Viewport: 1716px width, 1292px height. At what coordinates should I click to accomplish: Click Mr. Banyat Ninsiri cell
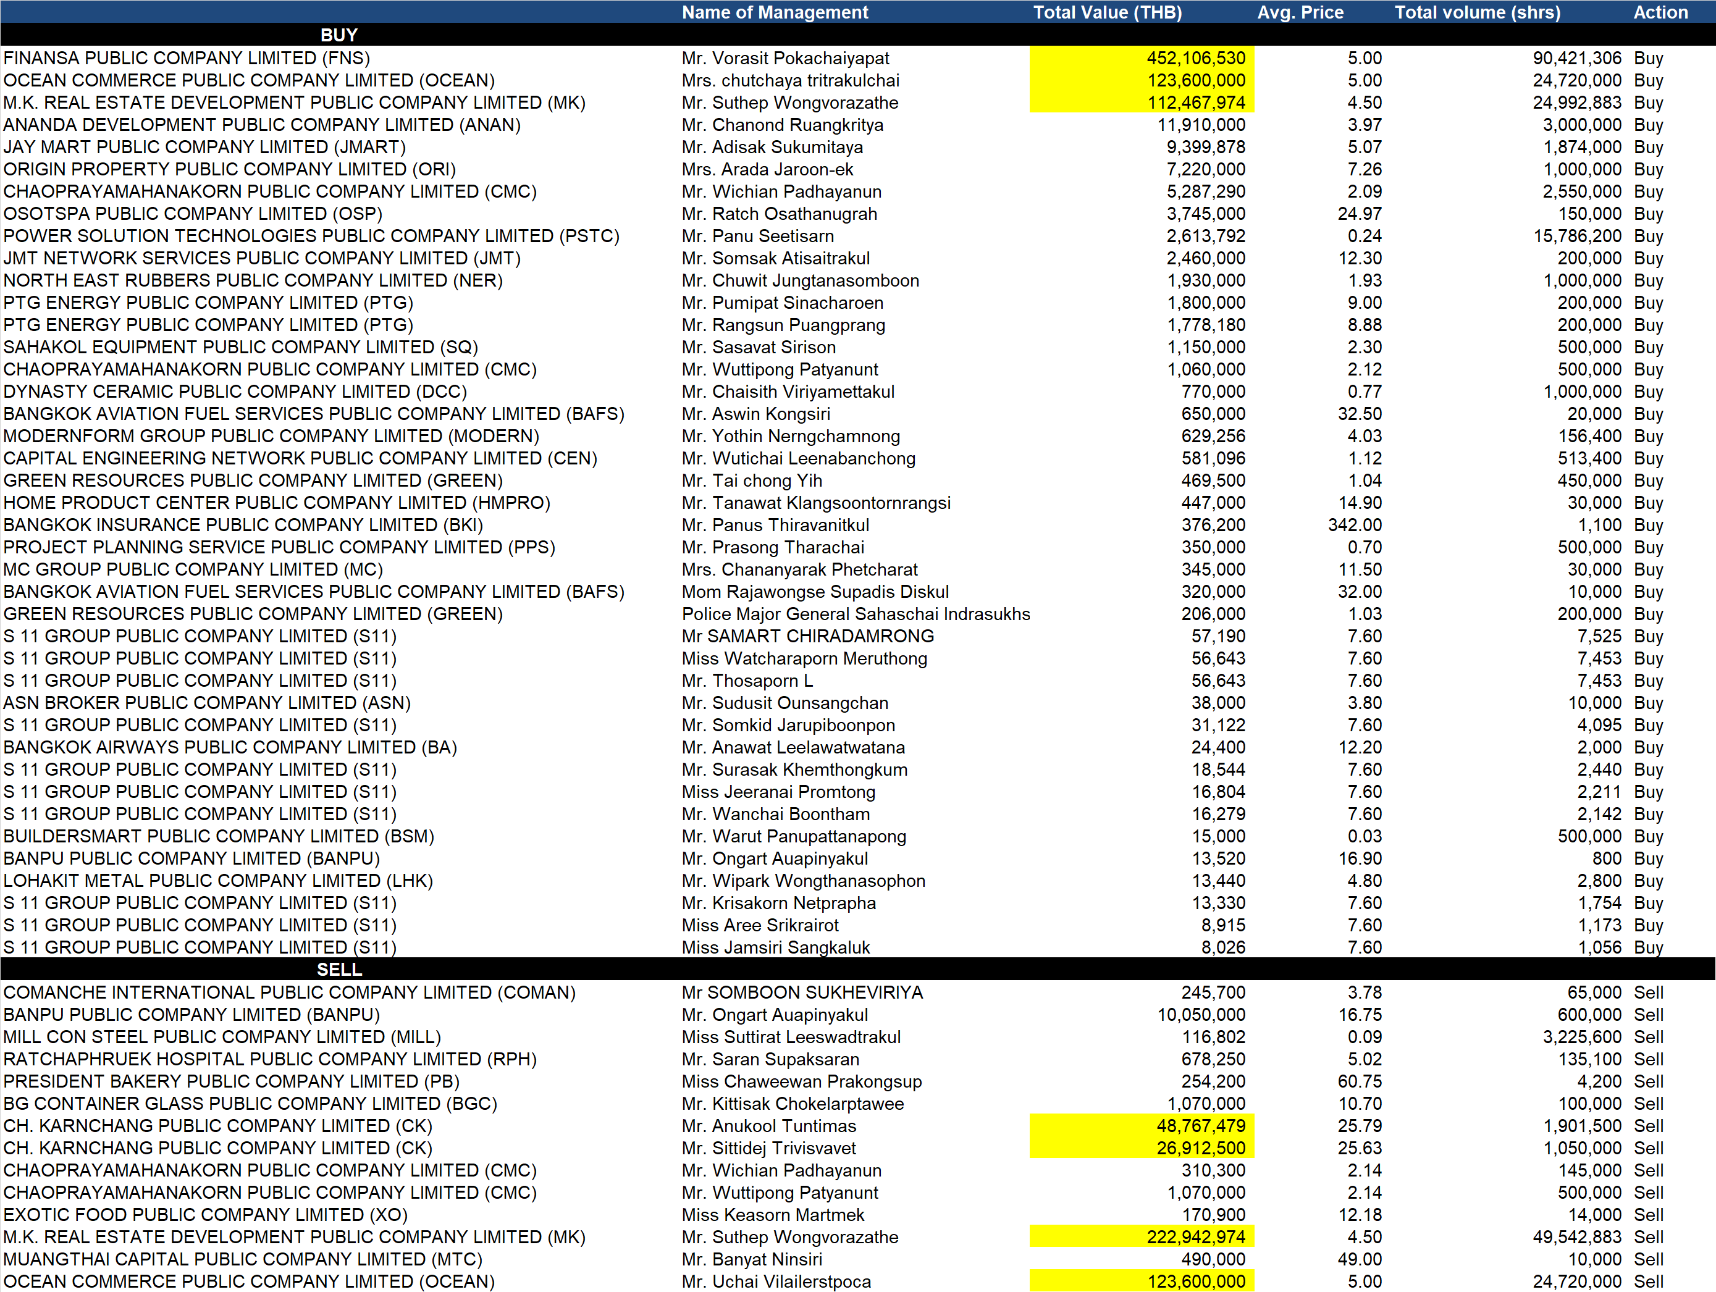[x=752, y=1259]
